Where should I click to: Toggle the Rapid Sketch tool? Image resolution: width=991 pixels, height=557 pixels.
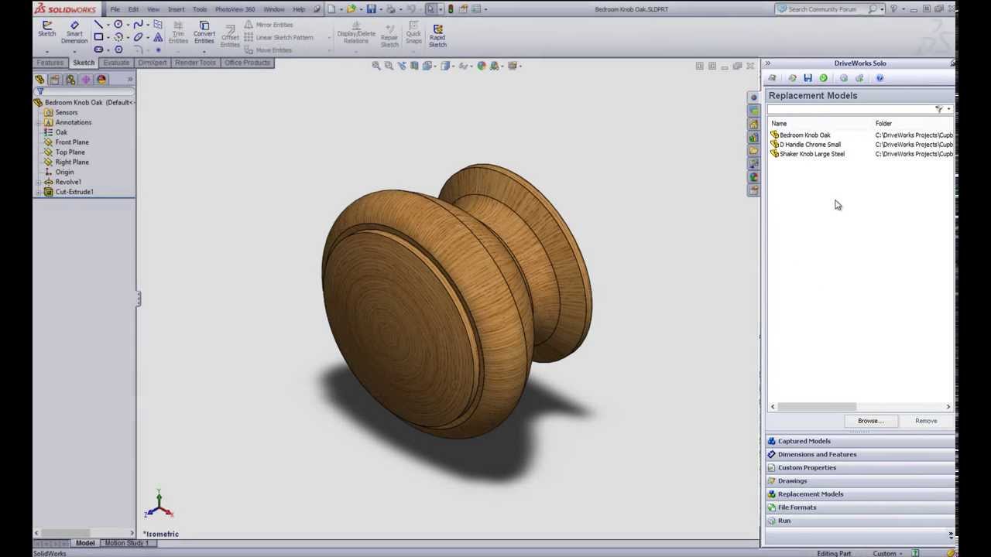point(437,35)
